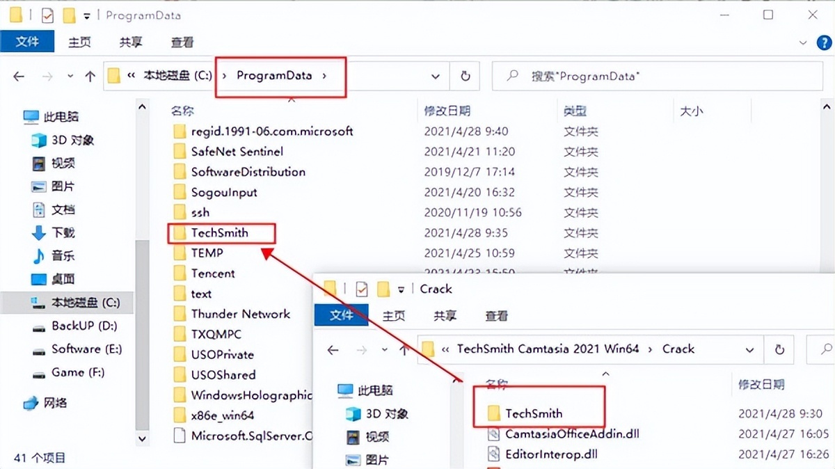The height and width of the screenshot is (469, 835).
Task: Go up one folder level in ProgramData window
Action: pos(90,77)
